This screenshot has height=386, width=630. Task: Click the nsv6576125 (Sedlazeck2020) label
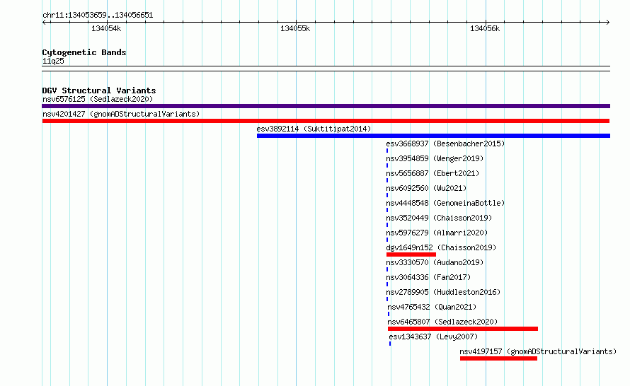[98, 99]
